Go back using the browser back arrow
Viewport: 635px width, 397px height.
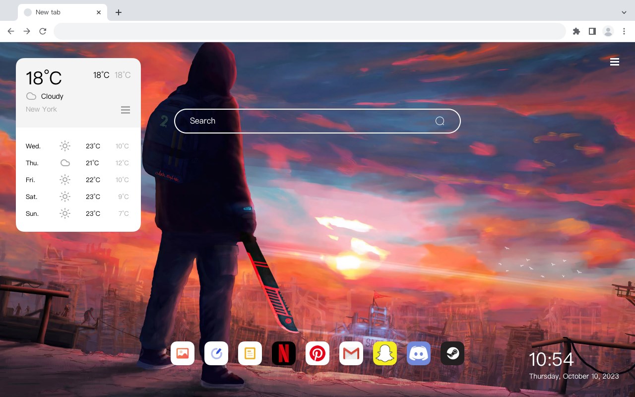coord(11,31)
